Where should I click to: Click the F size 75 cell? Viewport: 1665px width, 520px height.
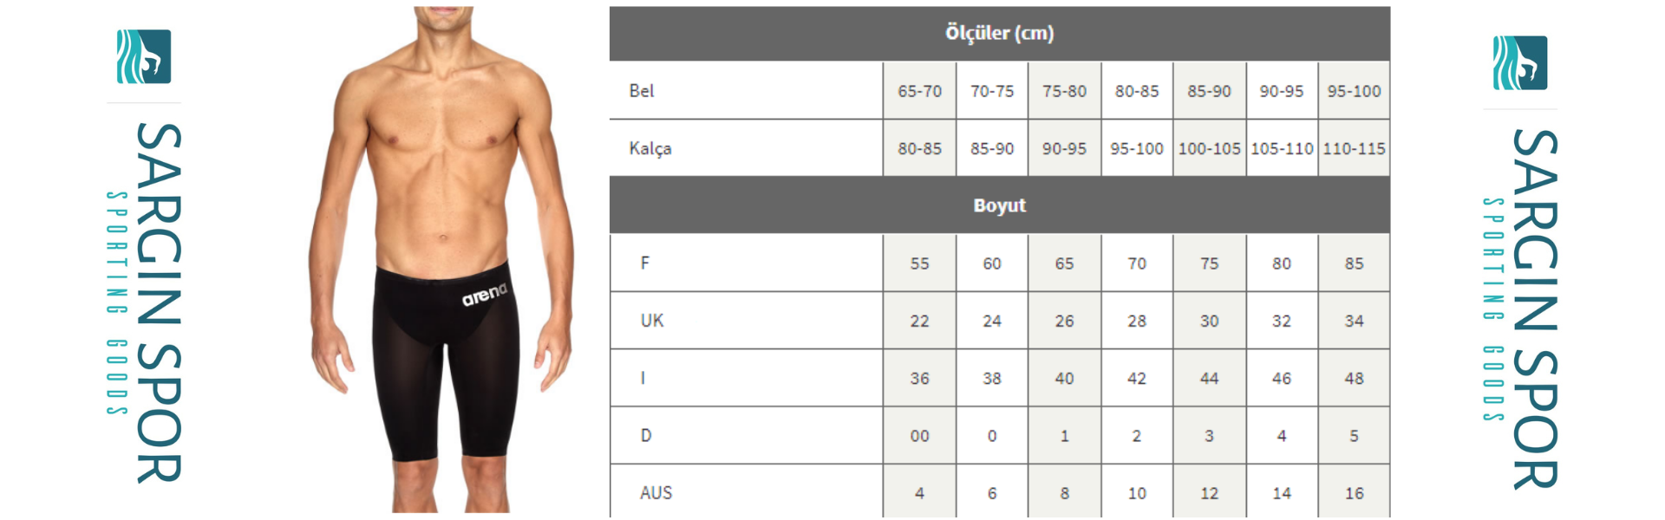pos(1209,263)
